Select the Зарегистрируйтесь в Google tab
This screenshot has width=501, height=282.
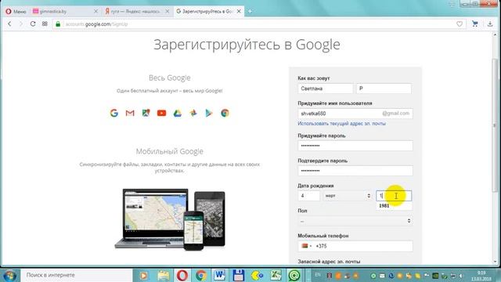pyautogui.click(x=209, y=11)
